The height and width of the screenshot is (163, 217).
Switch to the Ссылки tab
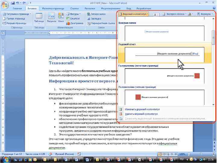(74, 8)
